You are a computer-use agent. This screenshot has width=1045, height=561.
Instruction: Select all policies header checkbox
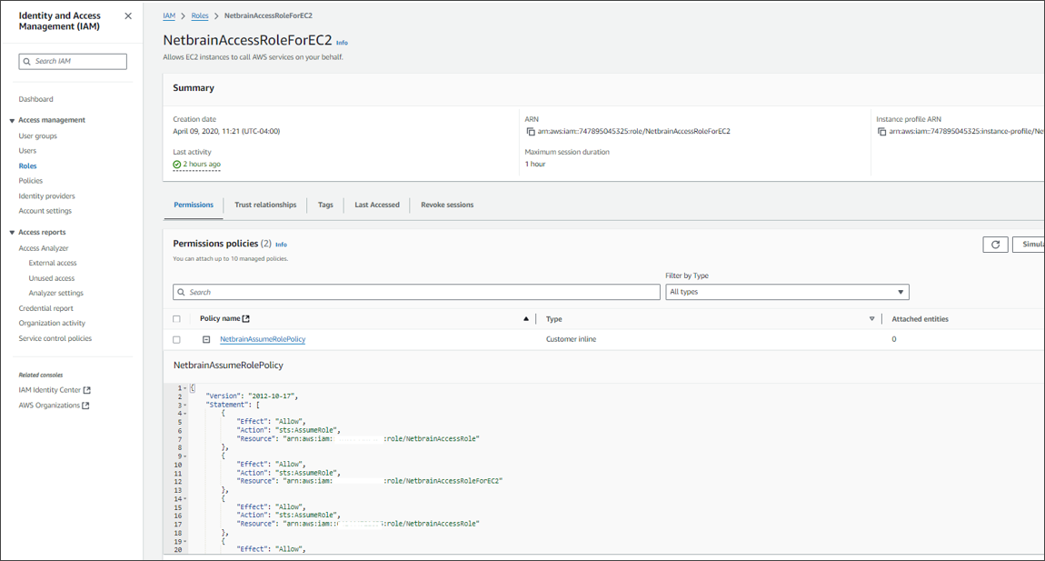pyautogui.click(x=176, y=319)
